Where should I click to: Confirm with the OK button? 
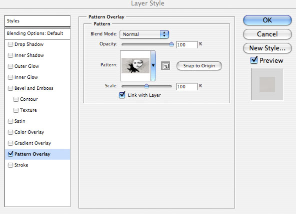[267, 20]
